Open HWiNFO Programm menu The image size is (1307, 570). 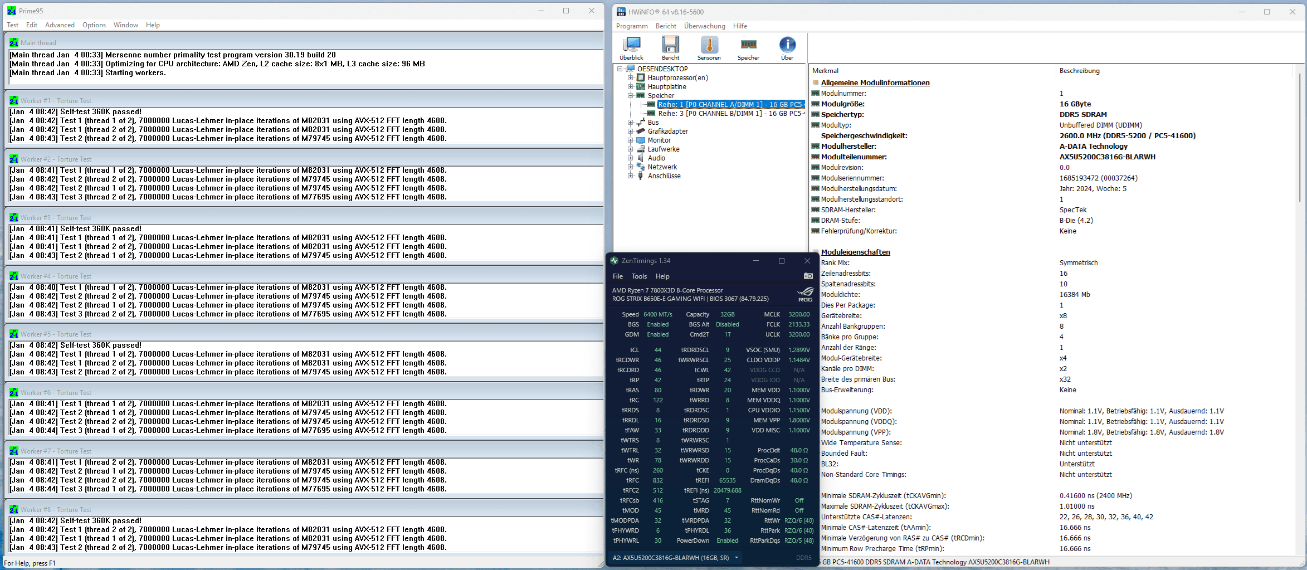(632, 26)
